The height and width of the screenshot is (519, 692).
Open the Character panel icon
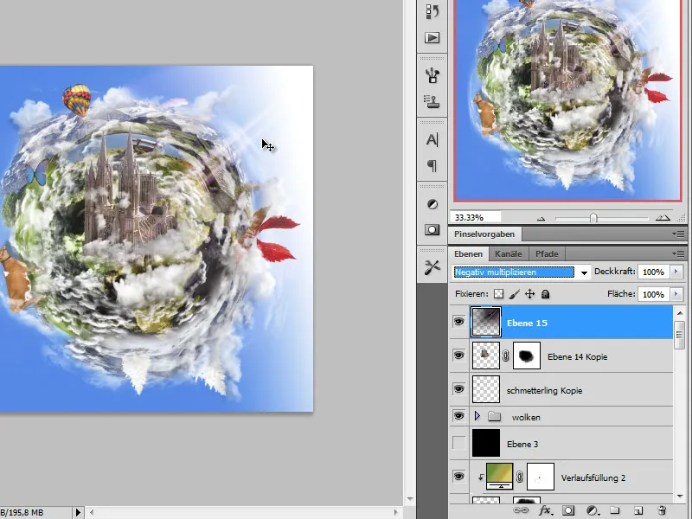click(x=432, y=140)
